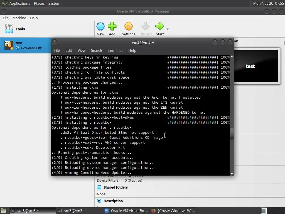Open terminal Help menu

132,51
